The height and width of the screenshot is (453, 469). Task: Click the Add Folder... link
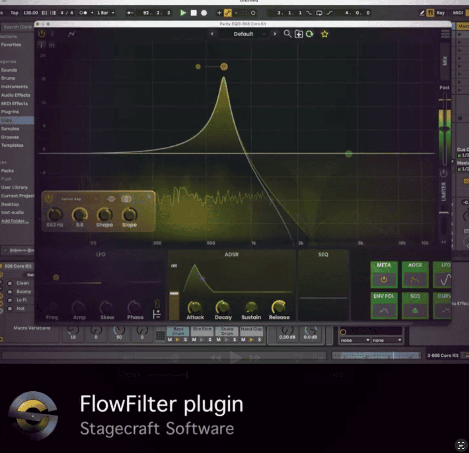tap(15, 221)
